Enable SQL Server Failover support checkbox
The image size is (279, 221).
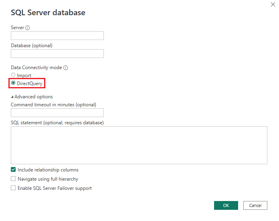pyautogui.click(x=13, y=188)
